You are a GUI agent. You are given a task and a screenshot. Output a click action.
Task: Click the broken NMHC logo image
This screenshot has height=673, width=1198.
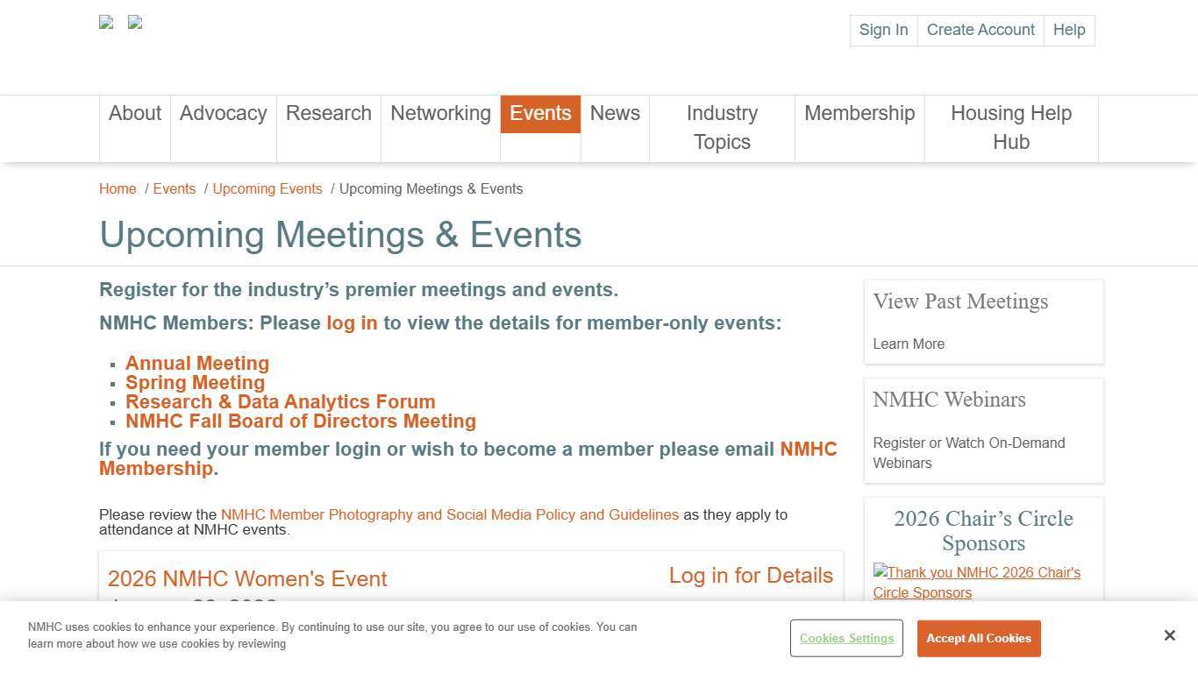click(105, 22)
